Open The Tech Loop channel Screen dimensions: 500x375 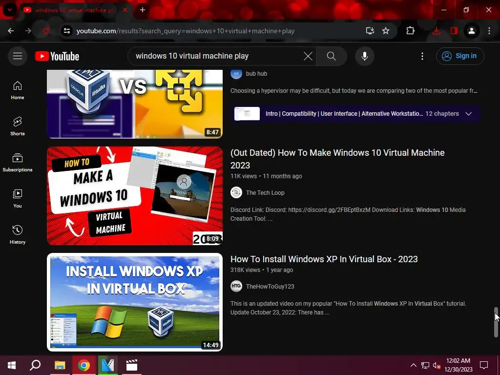tap(265, 192)
